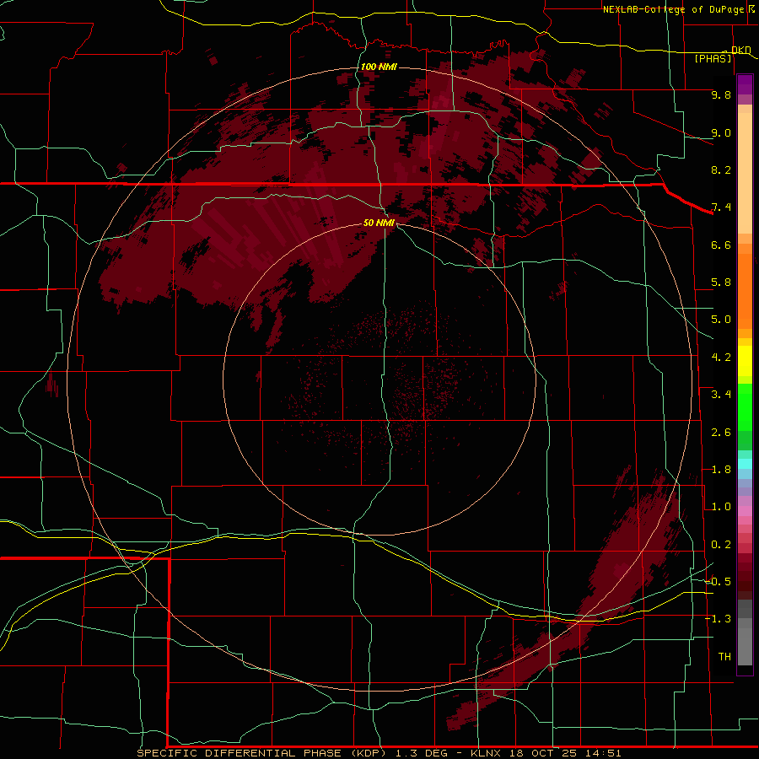Click the TH threshold label

click(724, 657)
